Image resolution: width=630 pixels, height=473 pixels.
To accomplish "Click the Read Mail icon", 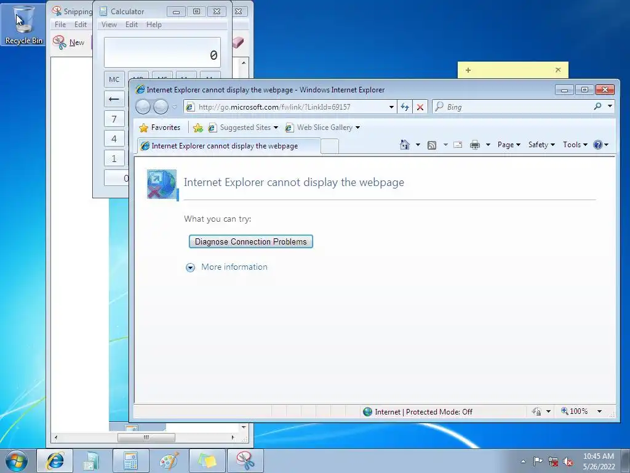I will 458,145.
